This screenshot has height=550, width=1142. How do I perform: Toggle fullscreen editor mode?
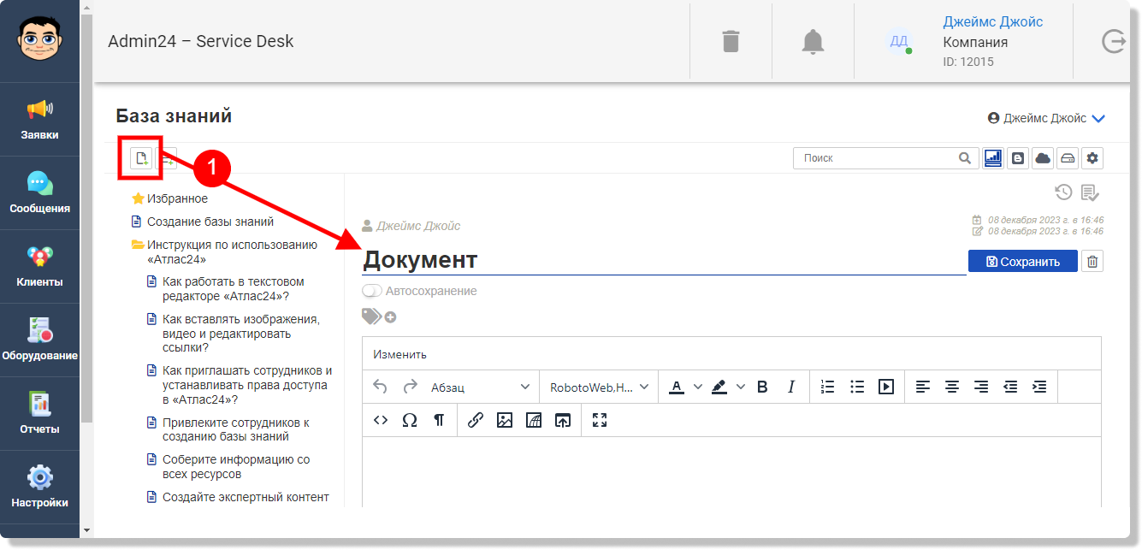[600, 420]
